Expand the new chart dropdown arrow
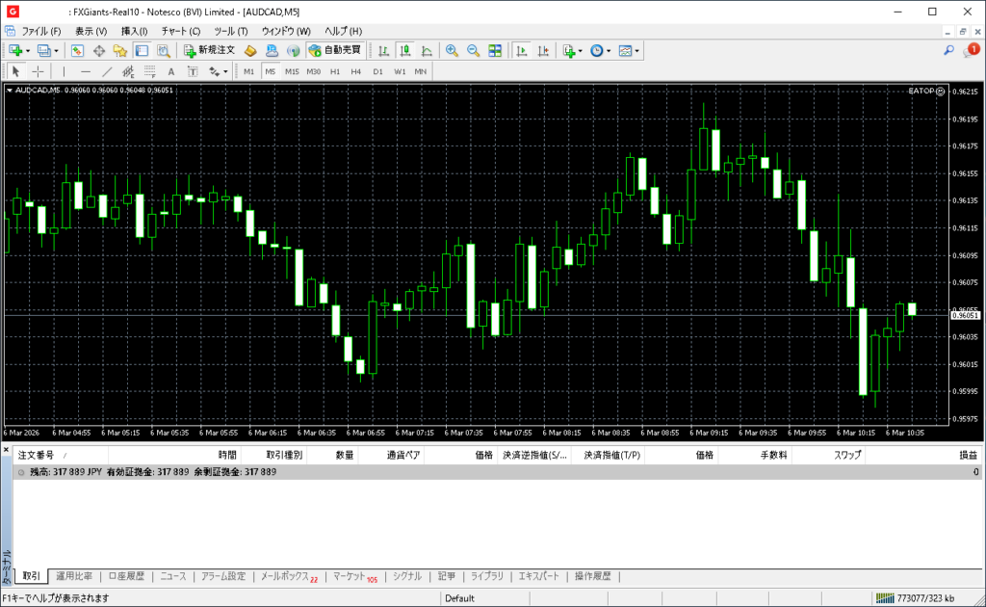This screenshot has width=986, height=607. click(x=28, y=50)
